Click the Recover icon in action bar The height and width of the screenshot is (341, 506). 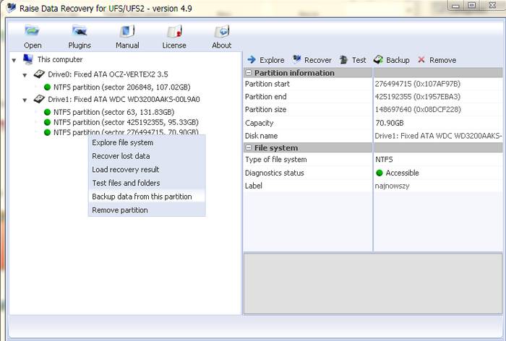click(296, 59)
